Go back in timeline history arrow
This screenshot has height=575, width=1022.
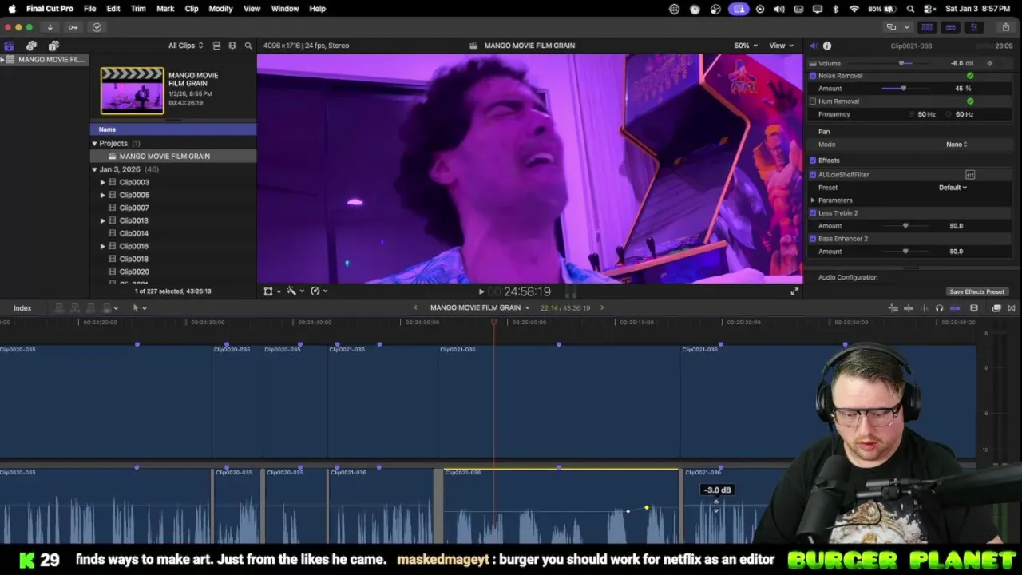pos(414,308)
